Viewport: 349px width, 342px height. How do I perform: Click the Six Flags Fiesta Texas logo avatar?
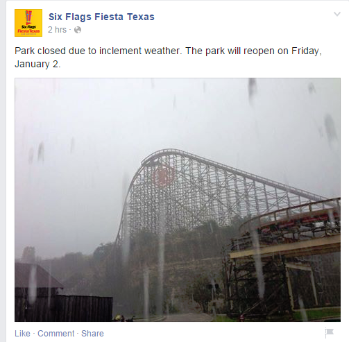[x=28, y=23]
